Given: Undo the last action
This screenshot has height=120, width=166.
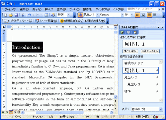Looking at the screenshot, I should (x=29, y=15).
